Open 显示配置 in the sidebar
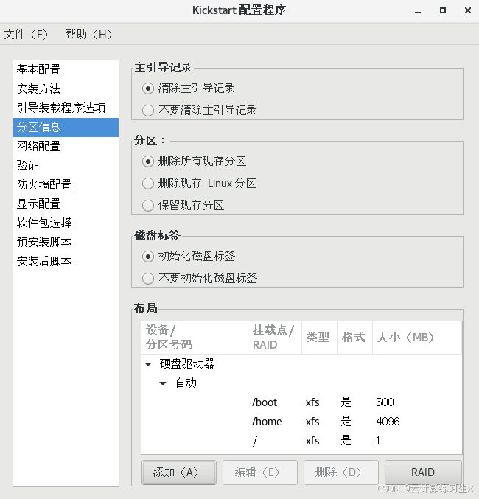Screen dimensions: 479x499 click(x=66, y=204)
